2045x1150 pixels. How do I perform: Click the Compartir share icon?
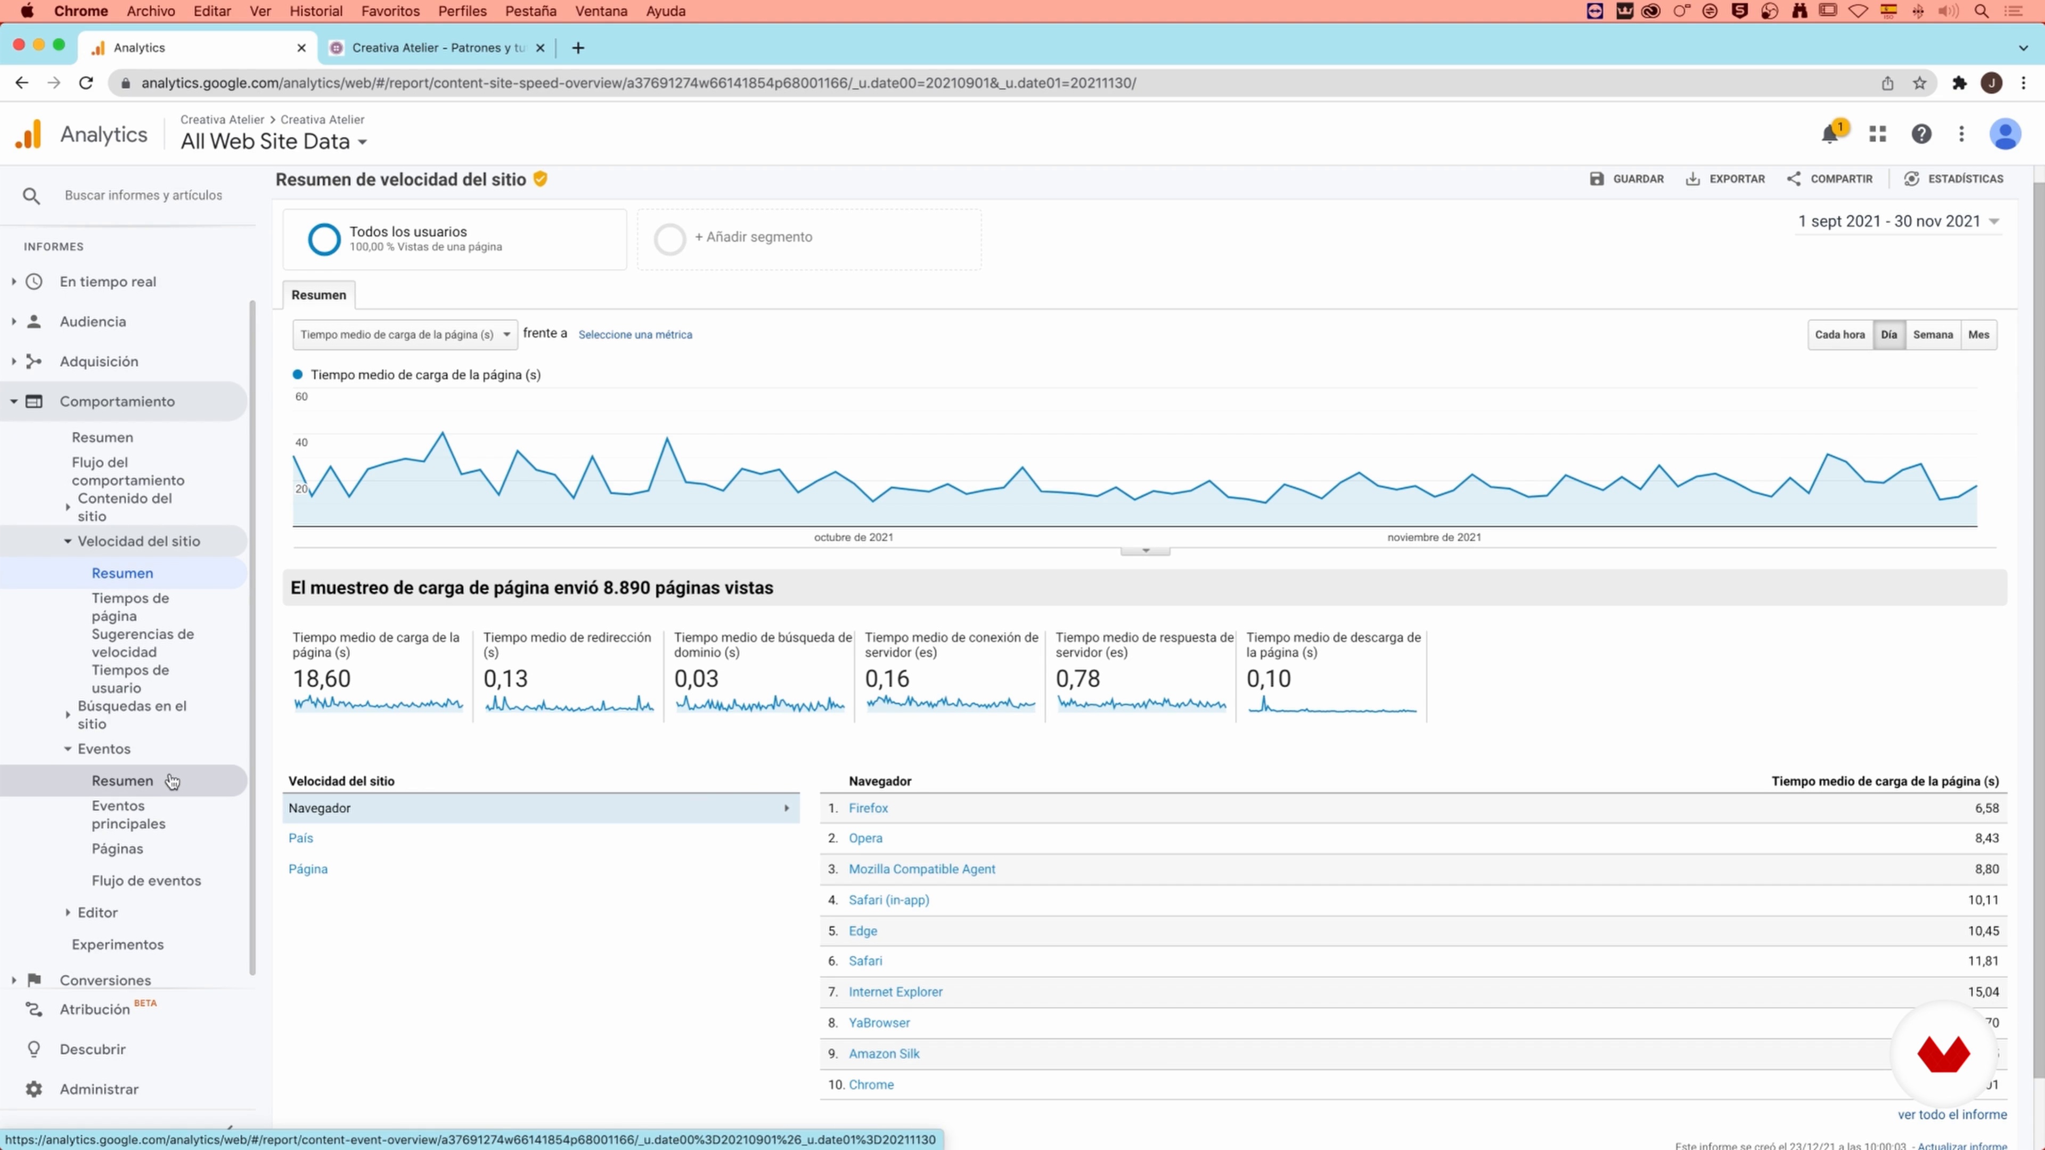tap(1793, 178)
